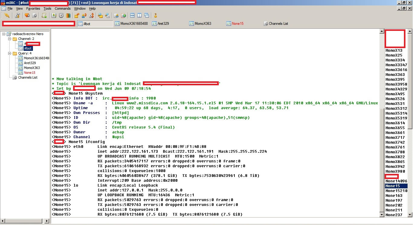
Task: Open the View menu
Action: (x=19, y=8)
